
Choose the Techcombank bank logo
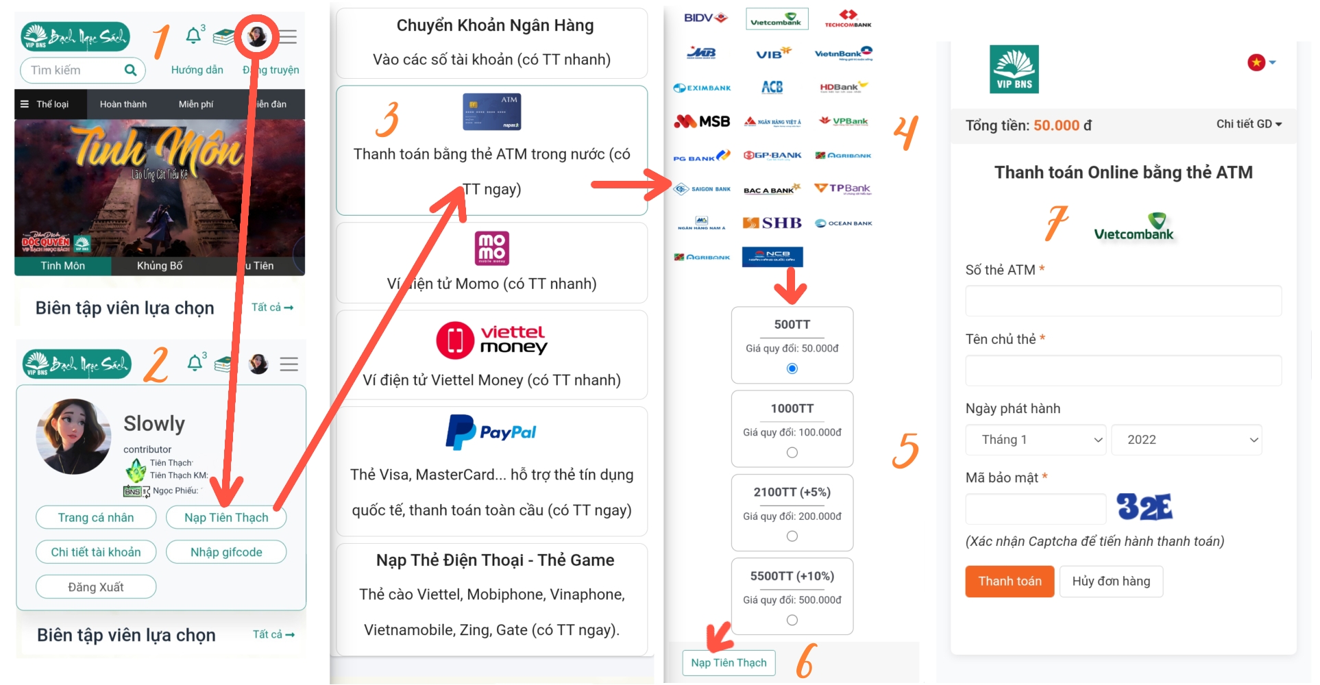click(x=848, y=18)
